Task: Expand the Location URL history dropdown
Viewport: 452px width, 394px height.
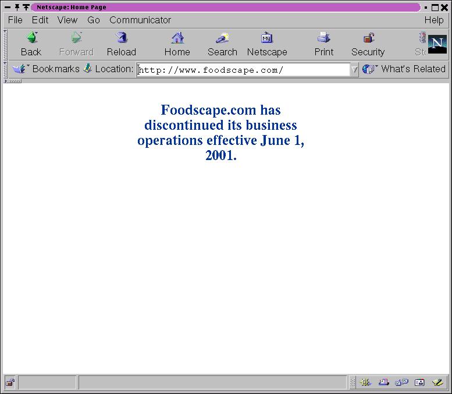Action: pos(354,69)
